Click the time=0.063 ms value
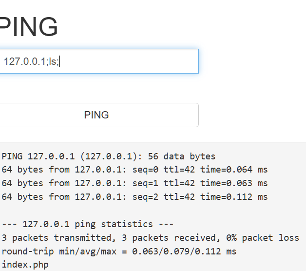 click(x=234, y=183)
